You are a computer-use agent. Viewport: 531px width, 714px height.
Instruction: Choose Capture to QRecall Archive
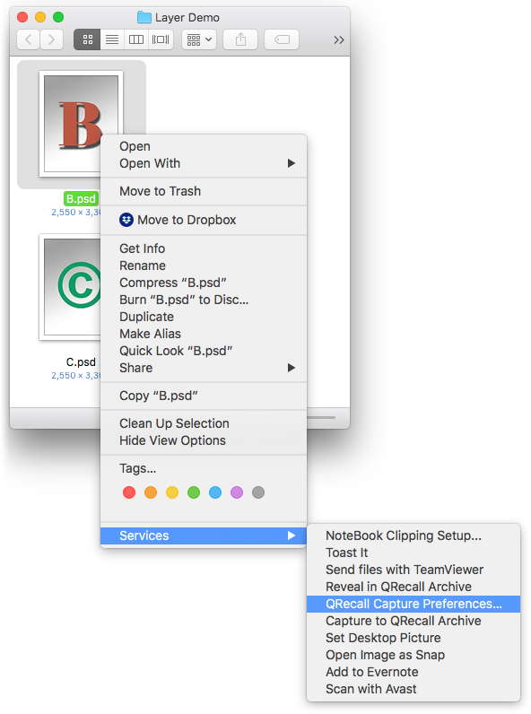(413, 621)
